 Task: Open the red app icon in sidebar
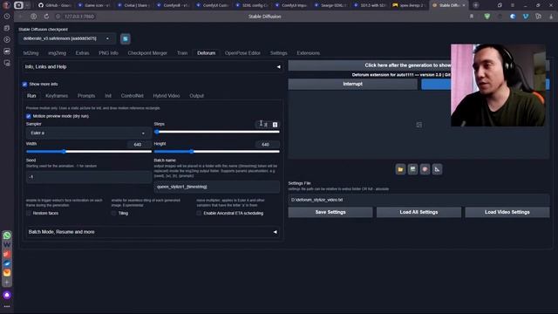[x=7, y=254]
